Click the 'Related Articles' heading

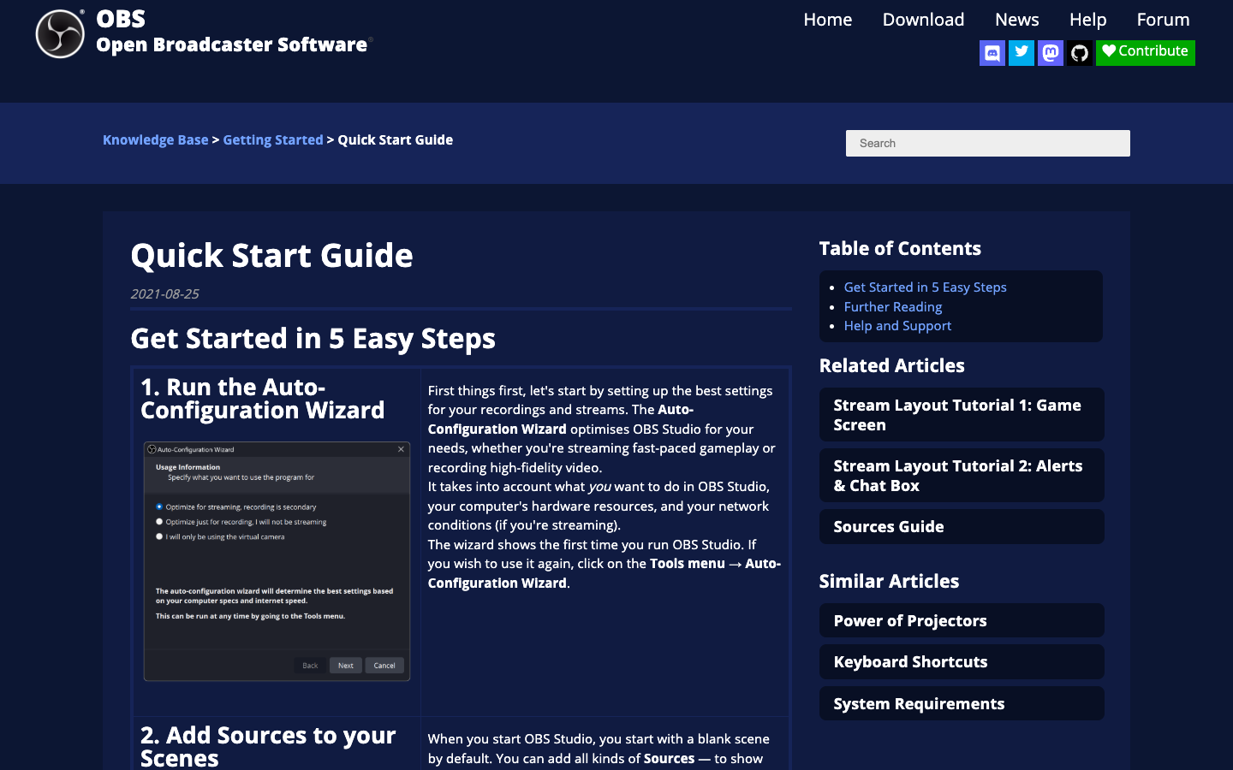891,366
